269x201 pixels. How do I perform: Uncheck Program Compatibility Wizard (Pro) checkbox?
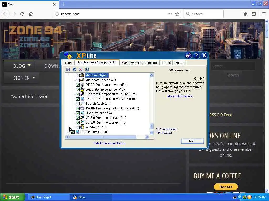click(x=78, y=99)
